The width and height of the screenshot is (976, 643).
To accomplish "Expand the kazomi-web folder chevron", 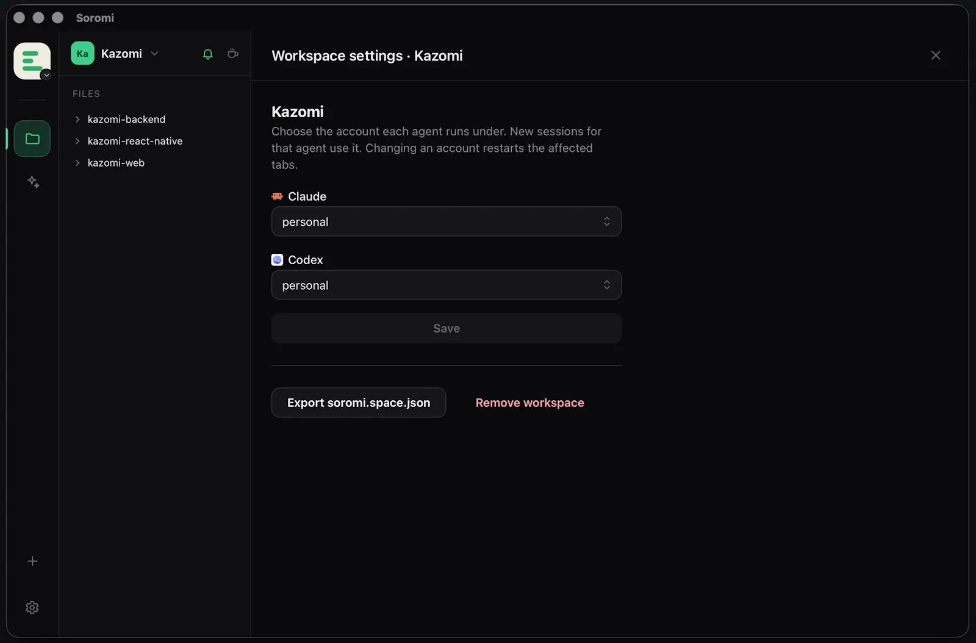I will [x=77, y=163].
